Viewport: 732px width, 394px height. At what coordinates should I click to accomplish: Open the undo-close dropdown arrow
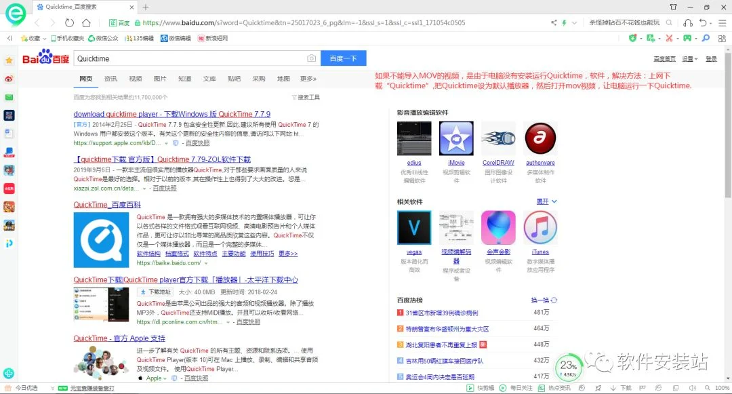710,23
